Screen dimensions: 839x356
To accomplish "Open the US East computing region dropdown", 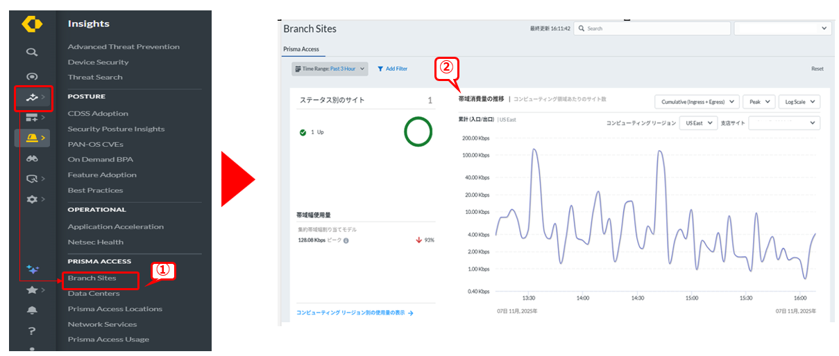I will pyautogui.click(x=698, y=123).
